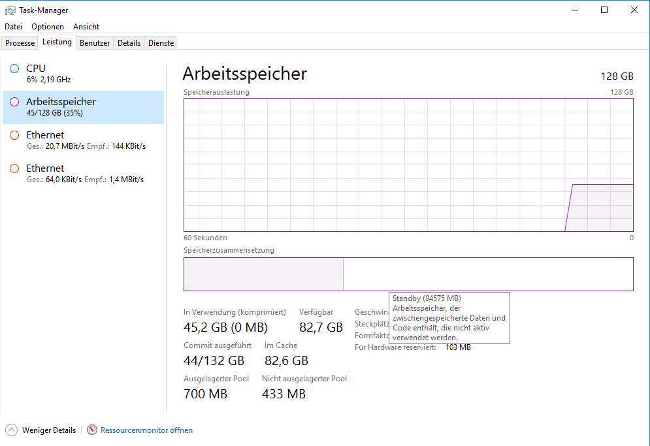
Task: Click the 128 GB total at top right
Action: pyautogui.click(x=617, y=76)
